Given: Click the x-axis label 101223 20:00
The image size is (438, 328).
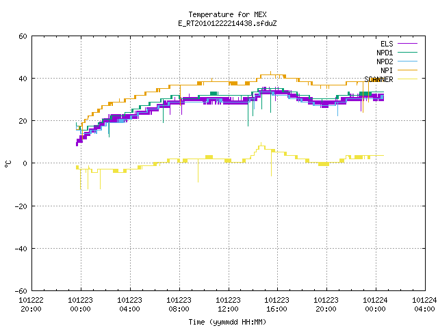Looking at the screenshot, I should (x=326, y=305).
